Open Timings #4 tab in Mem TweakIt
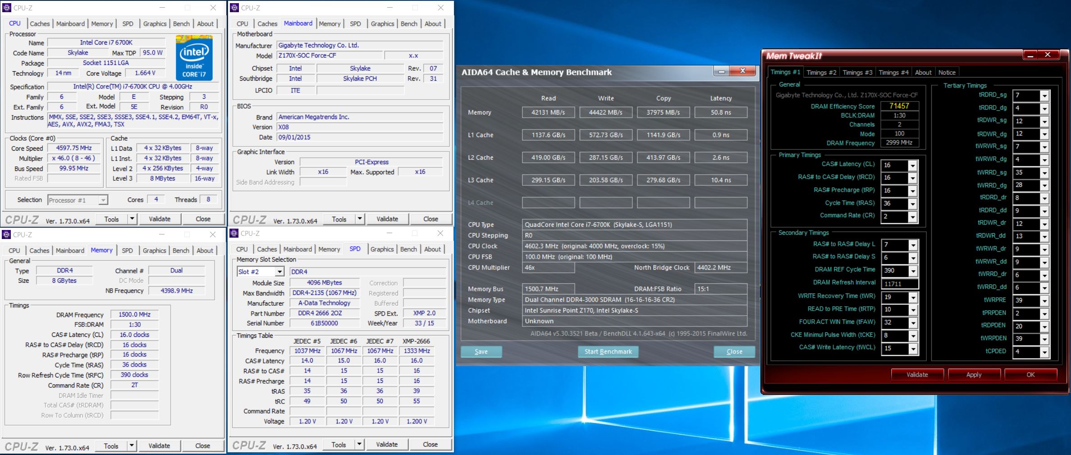1071x455 pixels. [893, 72]
